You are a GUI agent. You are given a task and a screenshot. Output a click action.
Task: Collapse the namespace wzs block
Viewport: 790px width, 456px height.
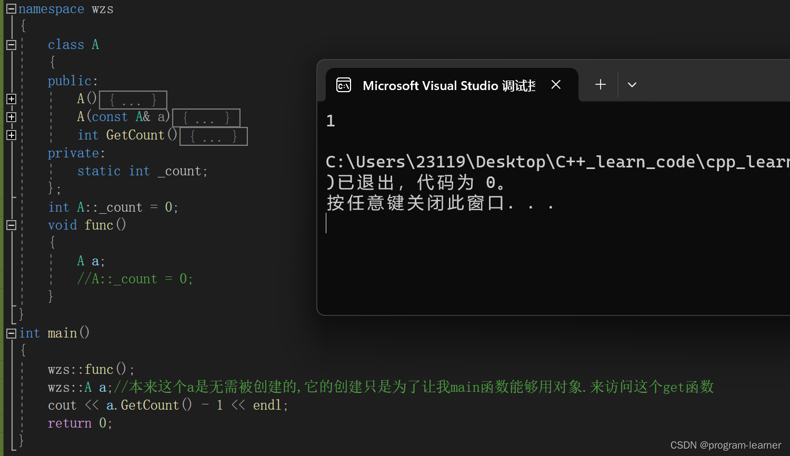(11, 9)
